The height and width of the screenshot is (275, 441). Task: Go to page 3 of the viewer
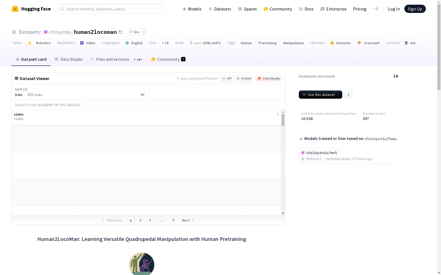click(150, 220)
